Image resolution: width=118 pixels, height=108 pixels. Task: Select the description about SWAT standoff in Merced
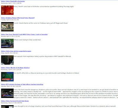click(42, 56)
